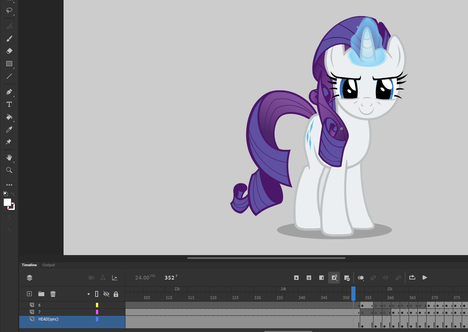Toggle the Auto Keyframe button
Viewport: 468px width, 332px height.
click(x=334, y=278)
